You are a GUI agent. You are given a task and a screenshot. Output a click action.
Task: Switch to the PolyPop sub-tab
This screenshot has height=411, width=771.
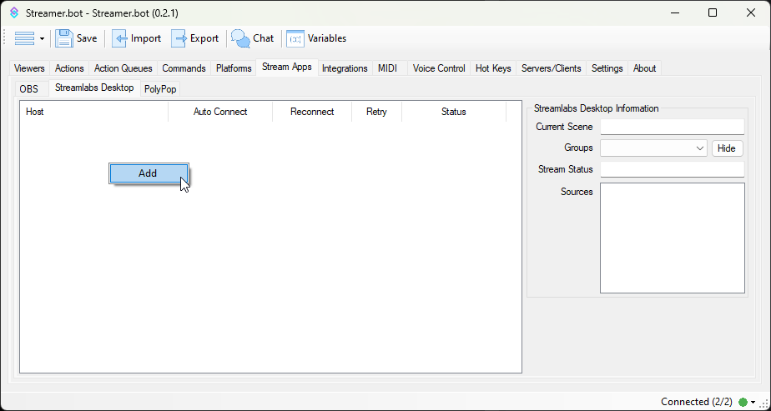tap(160, 89)
